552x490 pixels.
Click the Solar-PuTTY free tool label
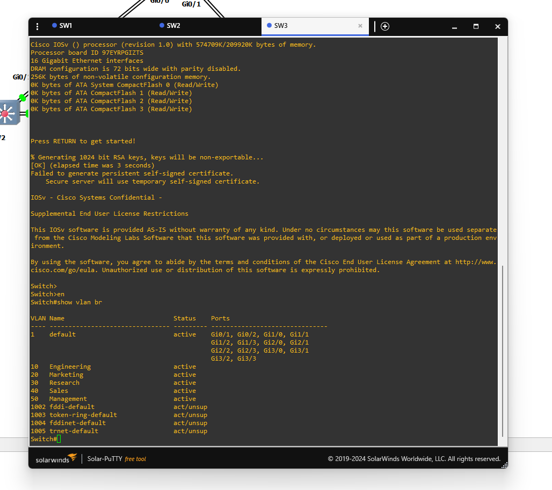[x=117, y=459]
